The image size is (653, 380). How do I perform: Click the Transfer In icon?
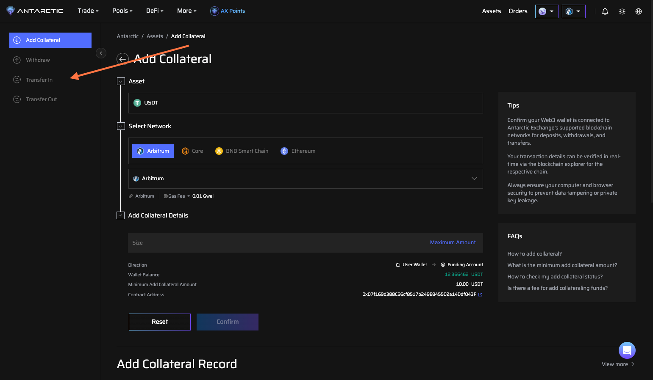click(17, 80)
